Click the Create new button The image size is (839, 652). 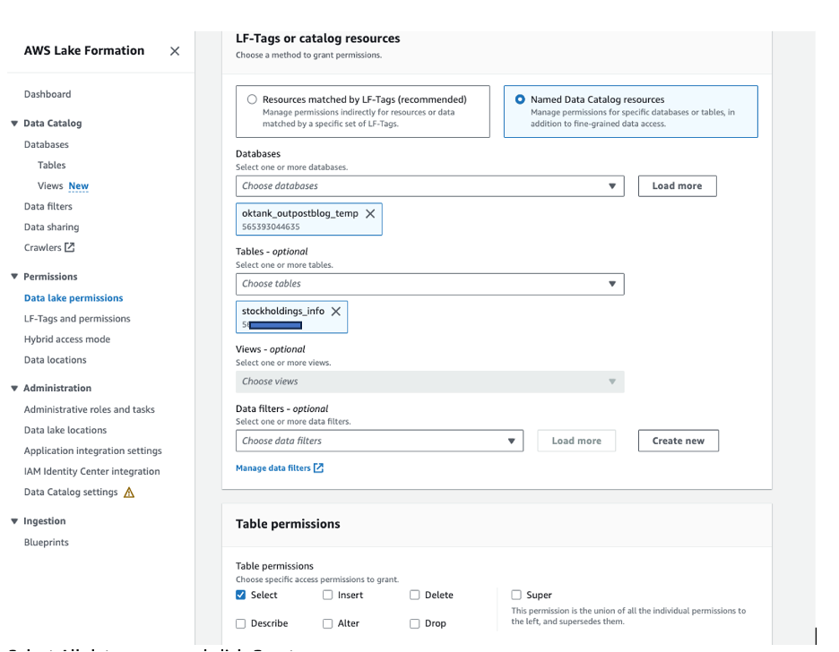(679, 441)
